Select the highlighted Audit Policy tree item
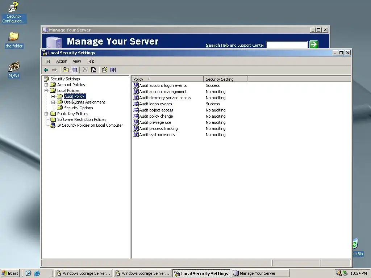 click(75, 96)
